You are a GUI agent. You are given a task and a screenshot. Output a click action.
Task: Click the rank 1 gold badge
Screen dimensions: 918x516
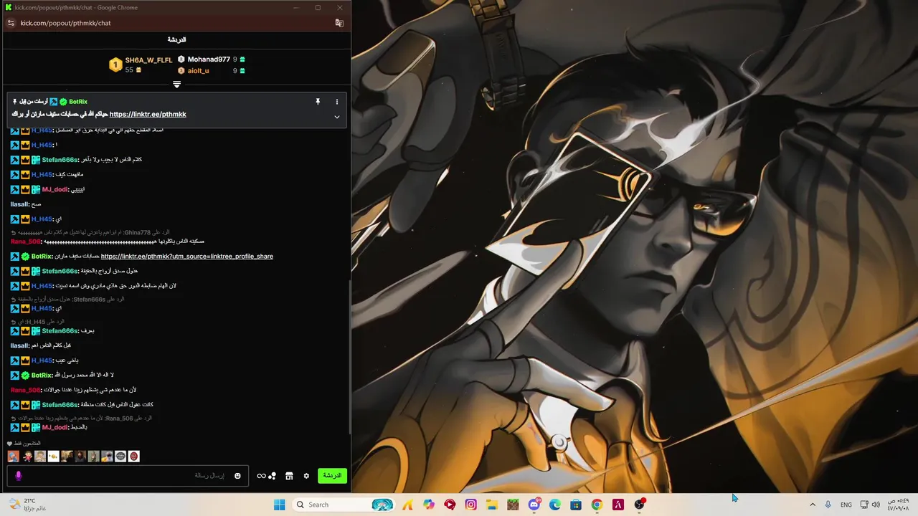point(115,65)
